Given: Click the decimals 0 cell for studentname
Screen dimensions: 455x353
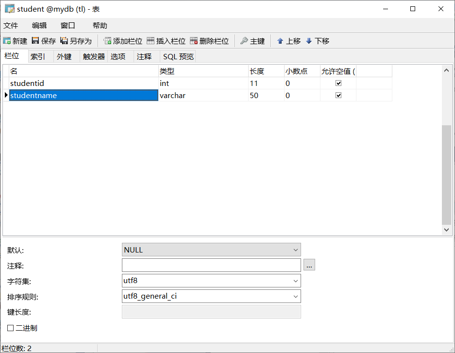Looking at the screenshot, I should (x=302, y=96).
